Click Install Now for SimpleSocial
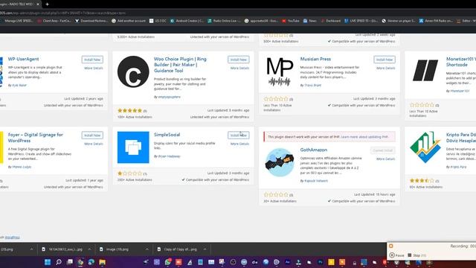 [238, 135]
